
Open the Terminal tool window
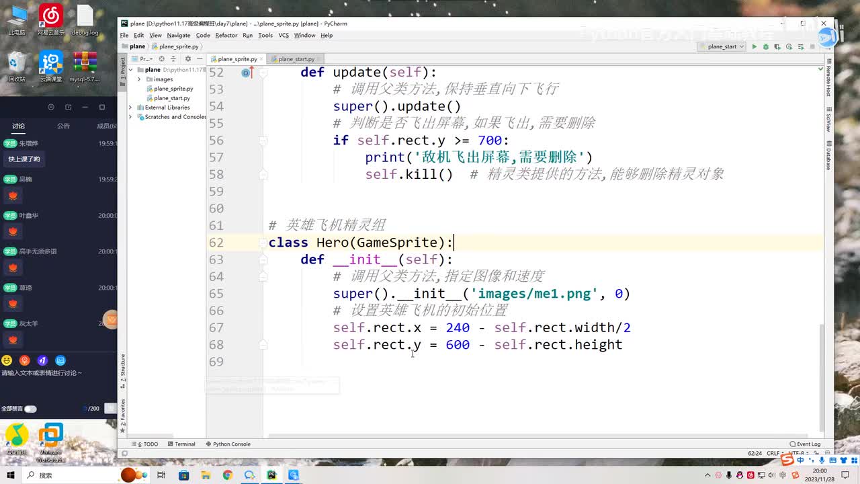click(181, 444)
